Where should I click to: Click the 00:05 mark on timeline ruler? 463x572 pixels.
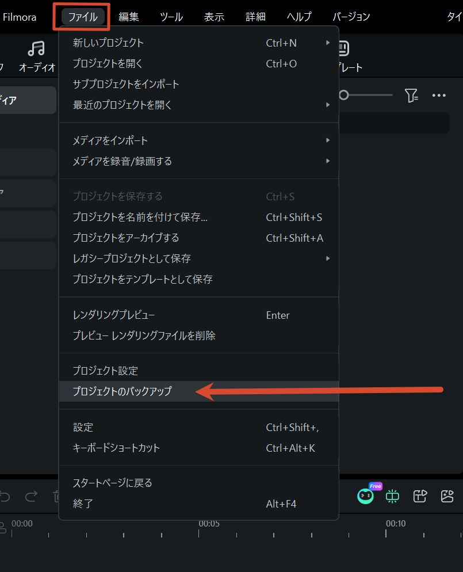pyautogui.click(x=209, y=524)
